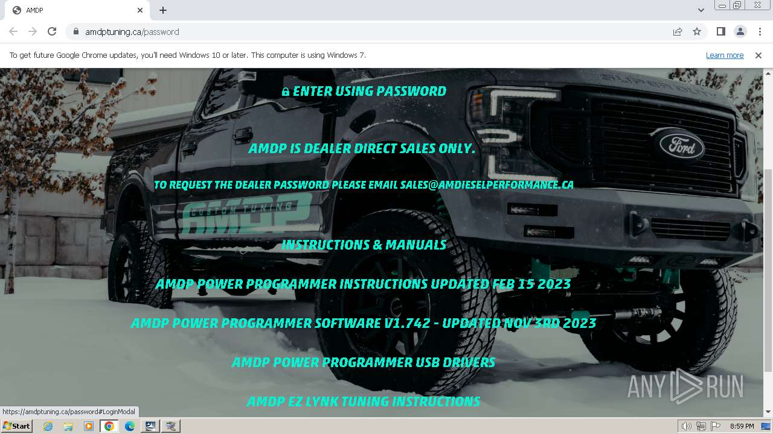Viewport: 773px width, 434px height.
Task: Launch Internet Explorer from the taskbar
Action: point(48,426)
